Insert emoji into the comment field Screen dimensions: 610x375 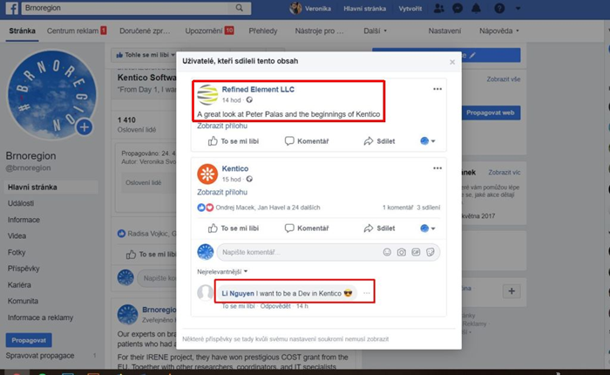pyautogui.click(x=387, y=252)
